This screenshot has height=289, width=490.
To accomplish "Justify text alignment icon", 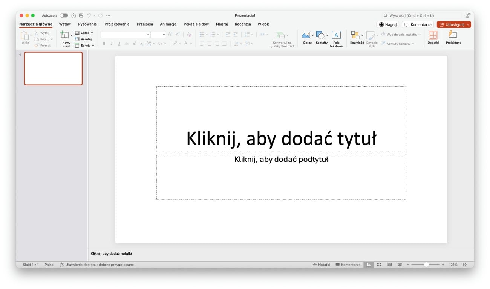I will (x=224, y=44).
